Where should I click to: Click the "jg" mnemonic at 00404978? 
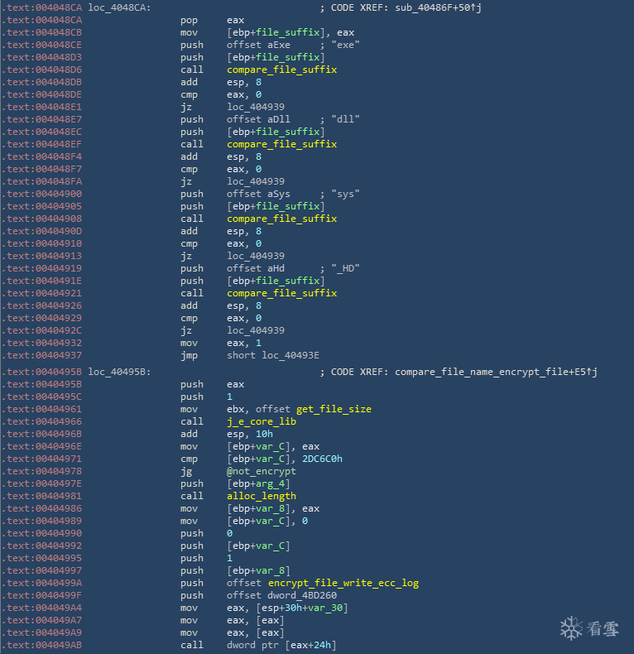point(186,471)
